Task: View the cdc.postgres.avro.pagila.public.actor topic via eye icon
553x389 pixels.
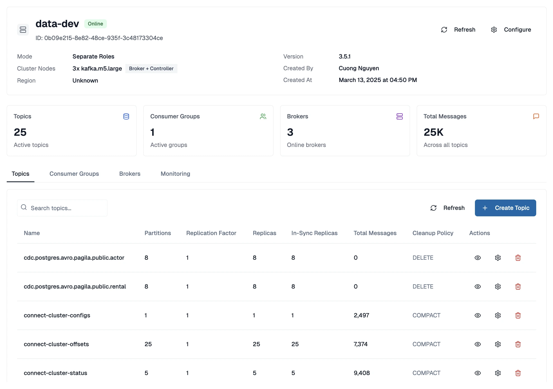Action: click(477, 258)
